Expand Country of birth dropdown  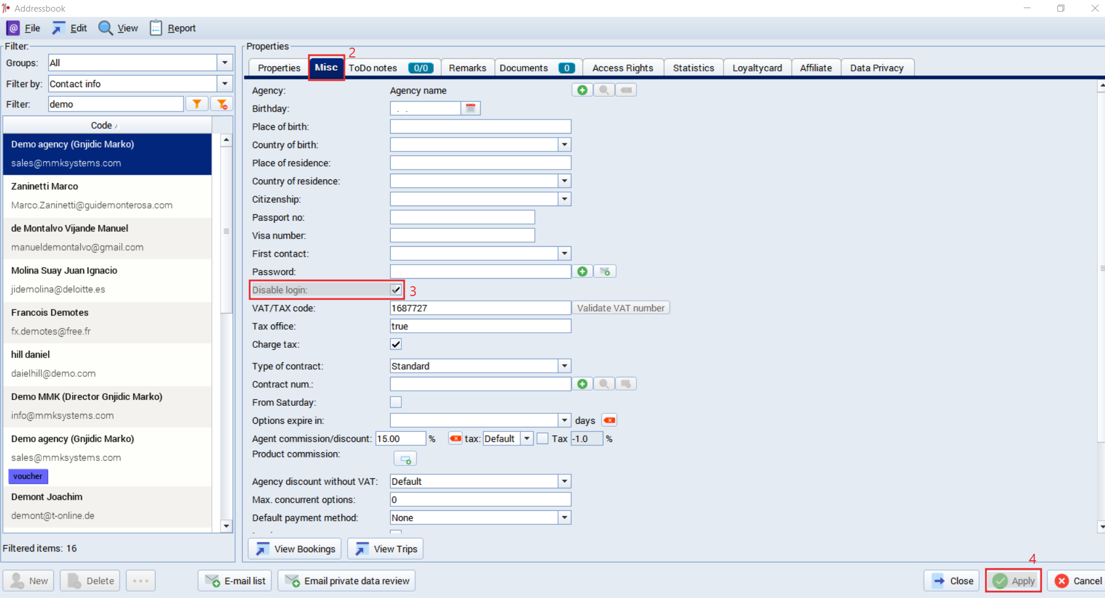[x=564, y=145]
